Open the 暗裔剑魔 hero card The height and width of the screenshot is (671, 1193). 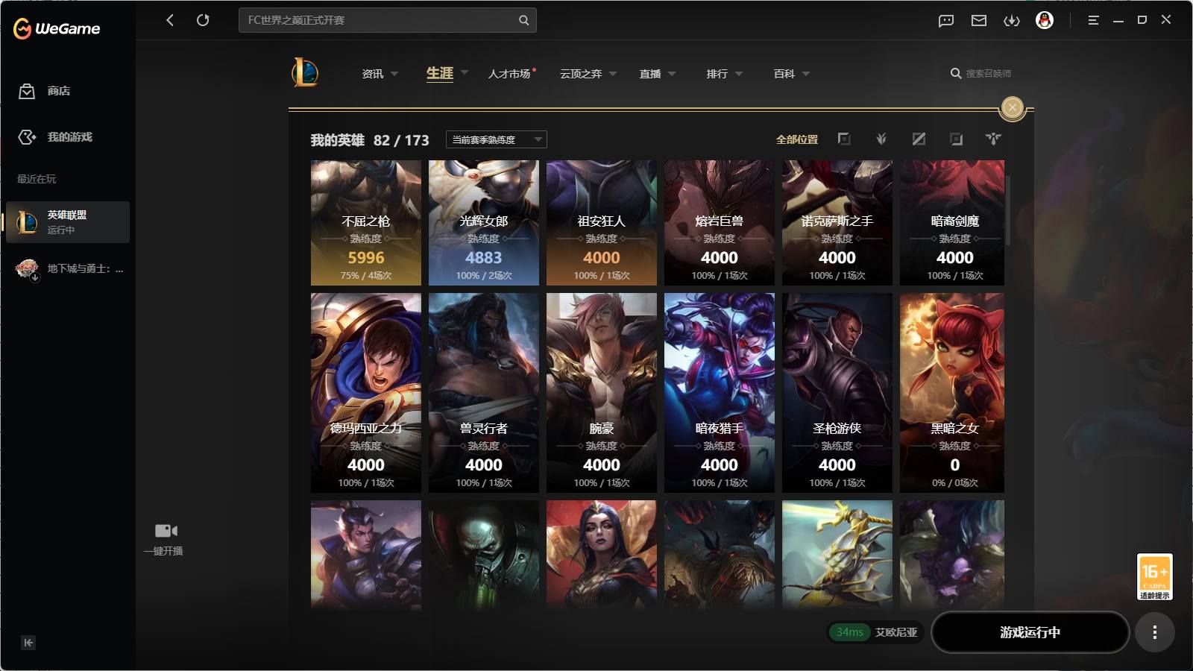tap(952, 223)
